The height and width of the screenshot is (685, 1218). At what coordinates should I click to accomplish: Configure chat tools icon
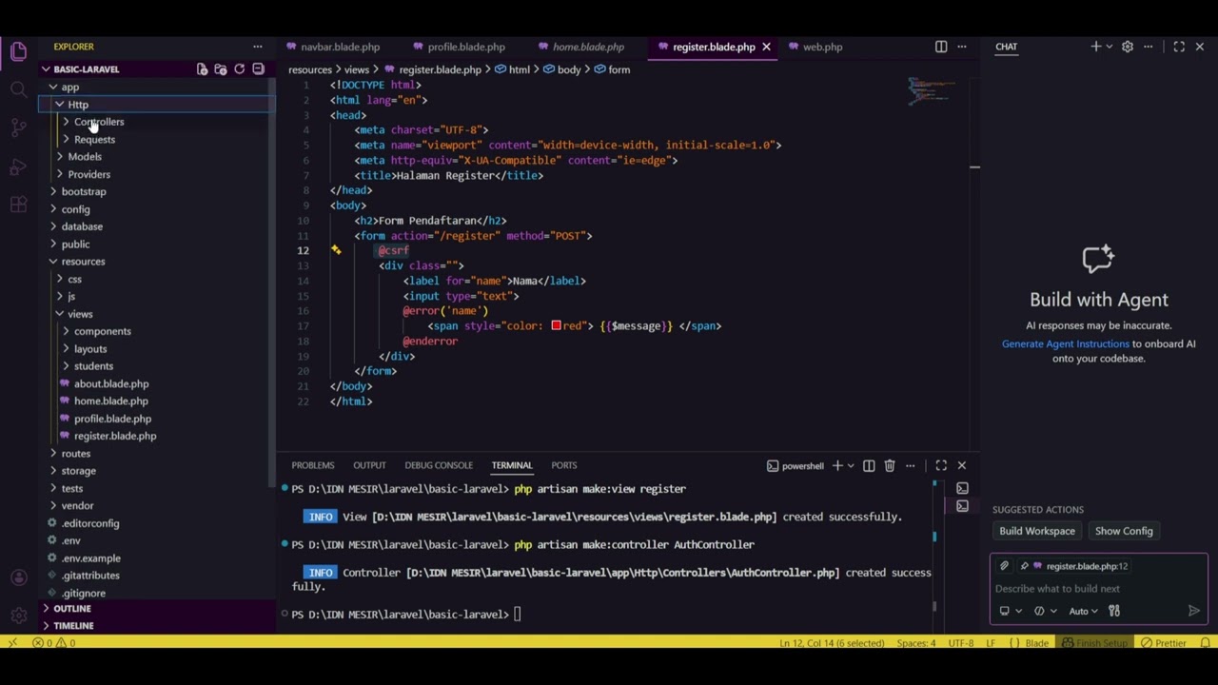click(1114, 611)
